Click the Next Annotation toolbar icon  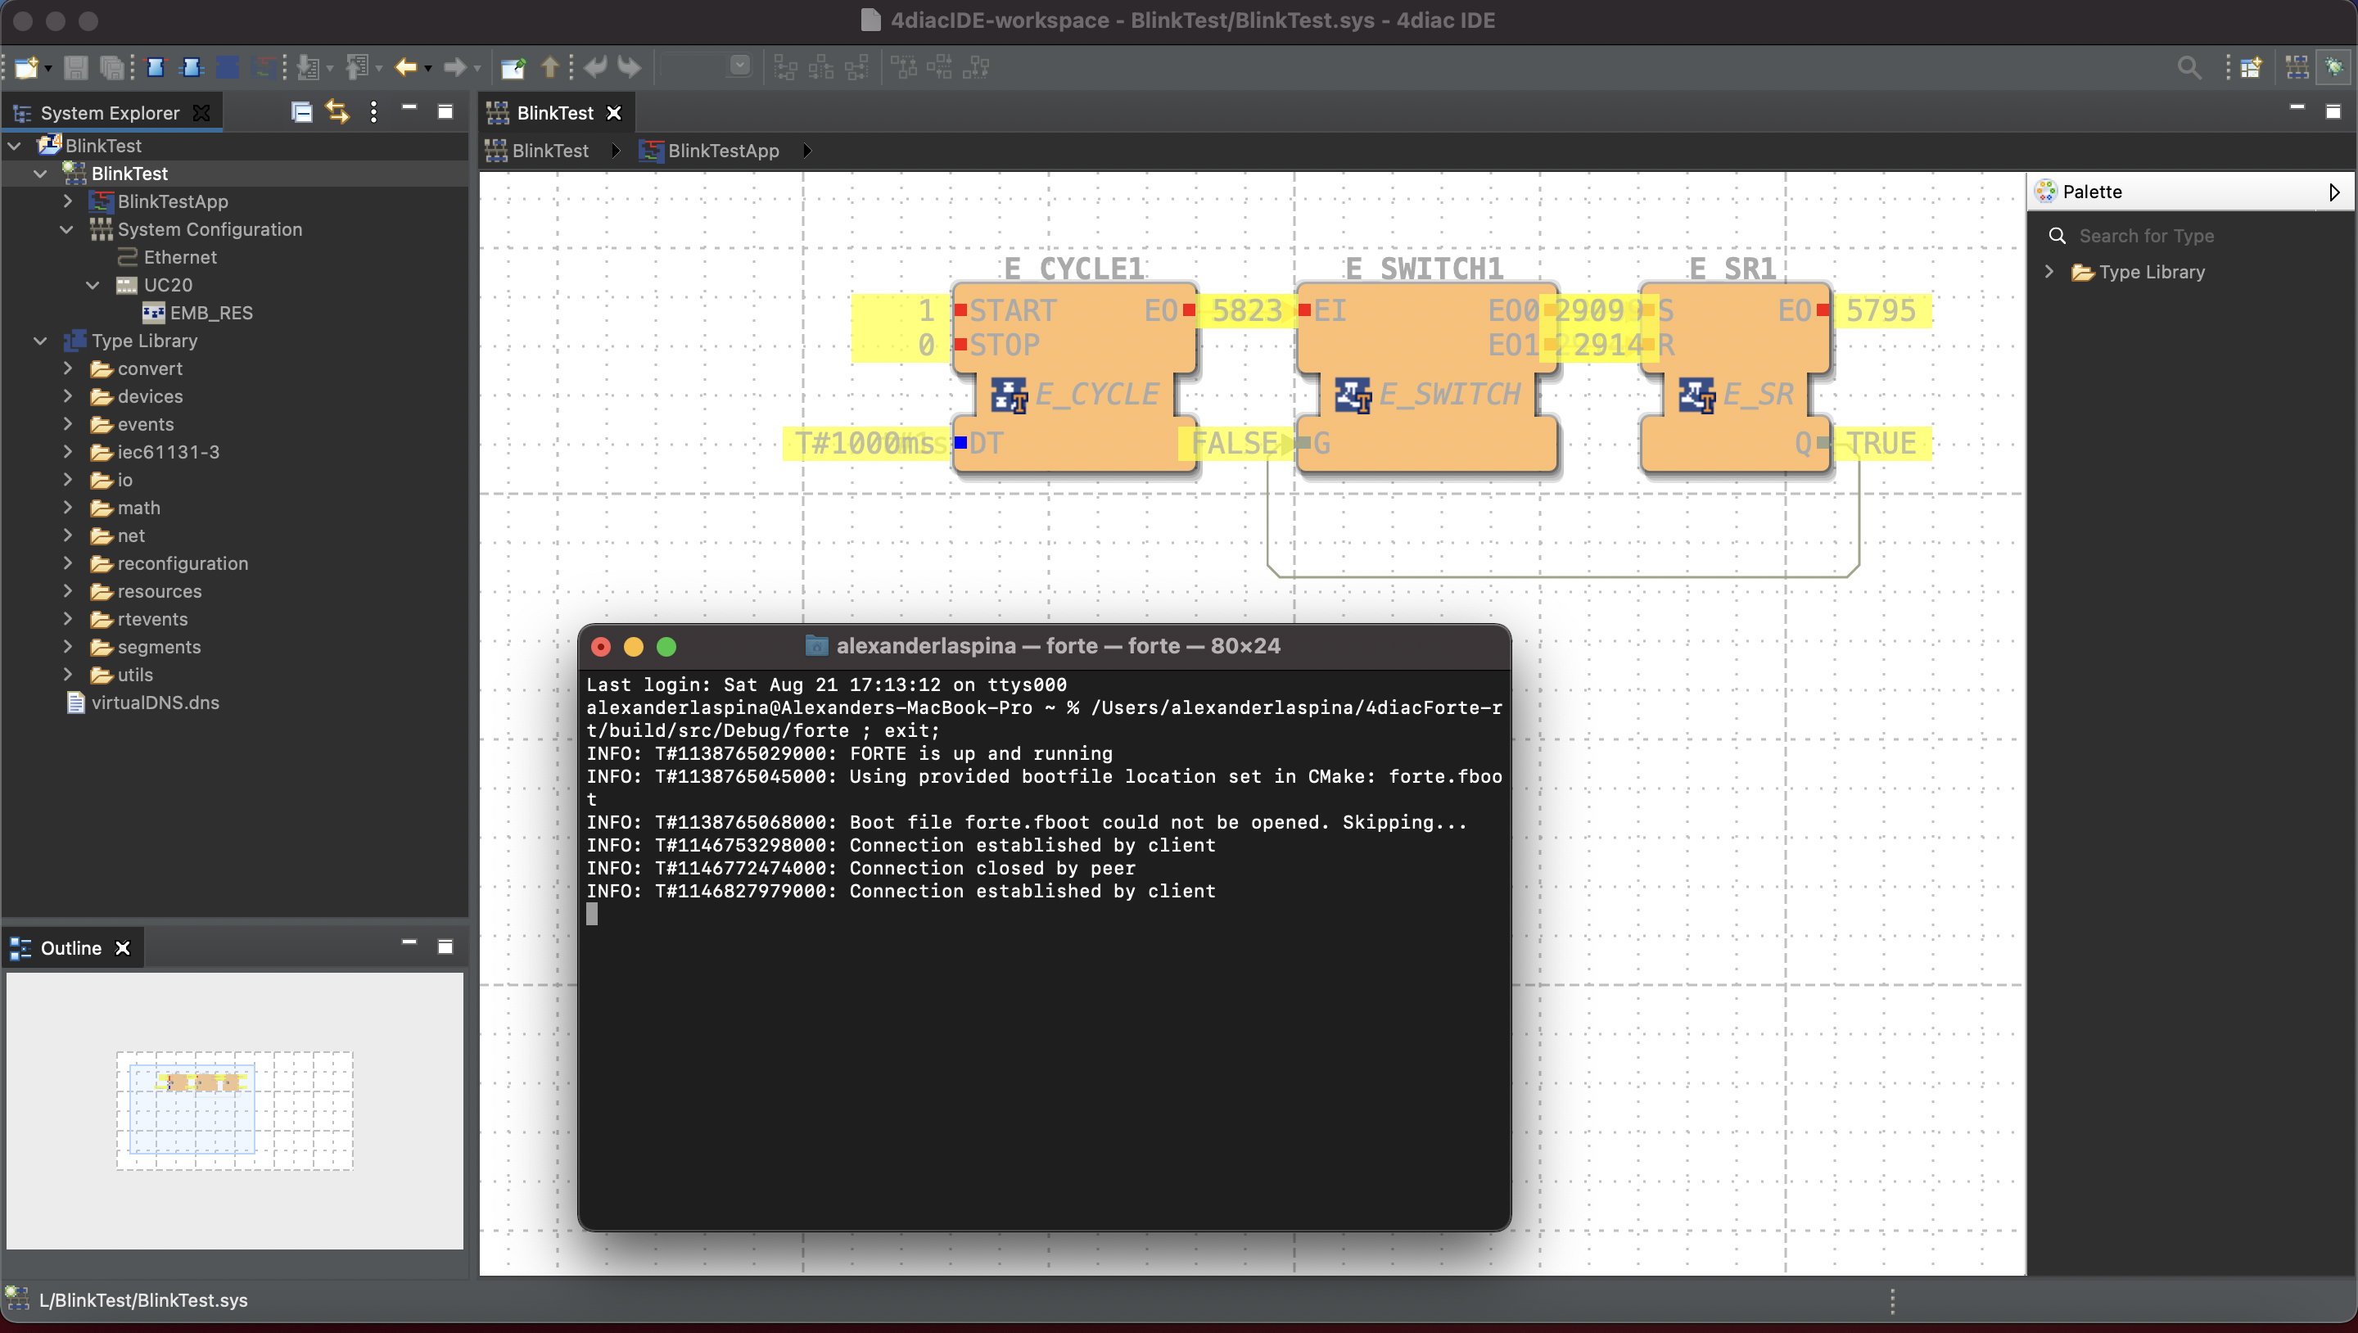coord(309,67)
